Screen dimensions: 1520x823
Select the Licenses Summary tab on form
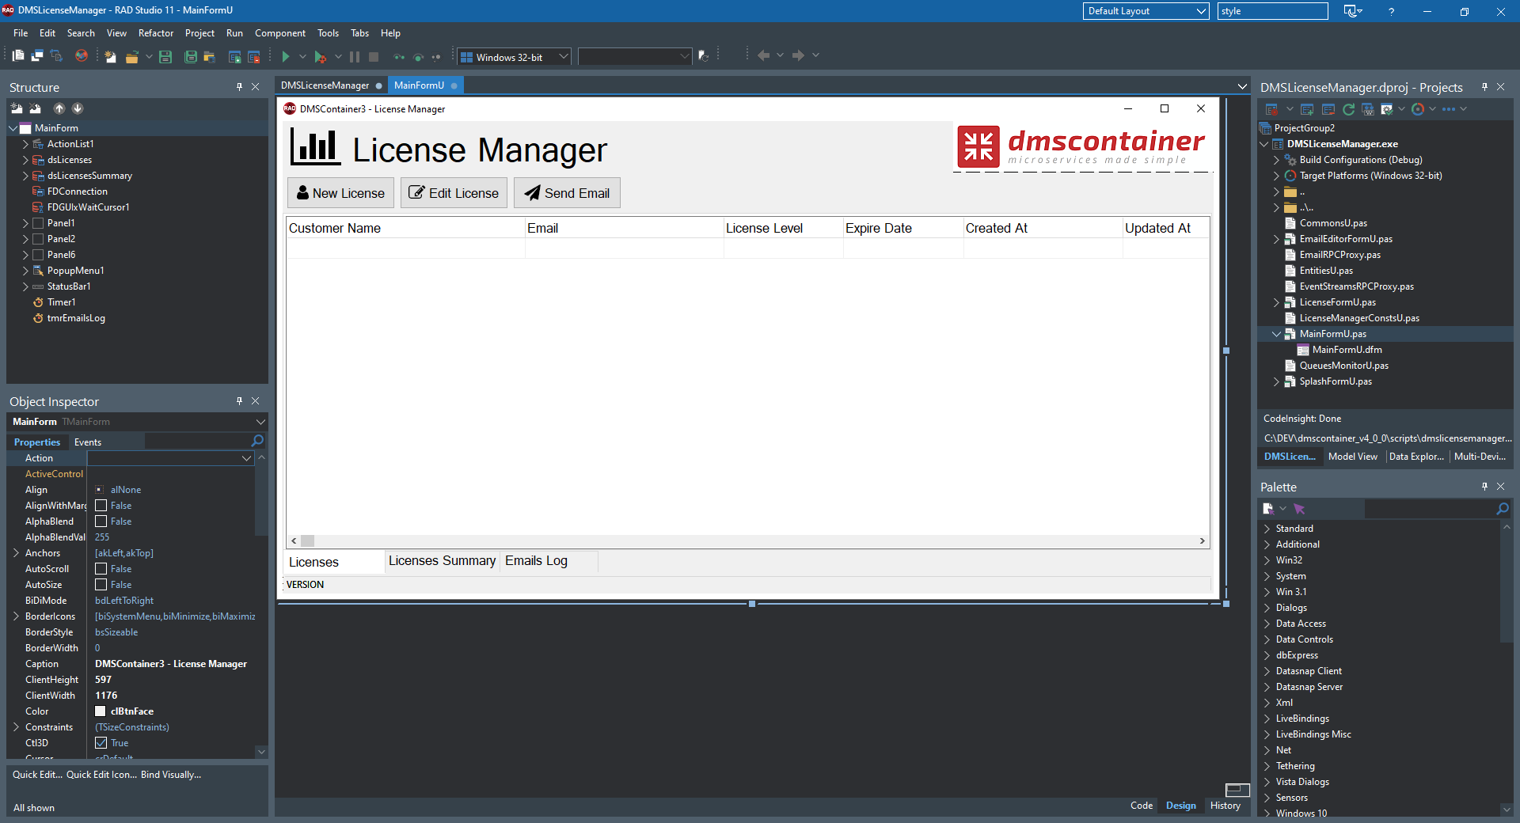[442, 561]
